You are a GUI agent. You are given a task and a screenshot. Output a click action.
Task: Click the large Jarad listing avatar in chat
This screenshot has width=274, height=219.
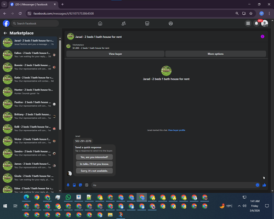166,71
